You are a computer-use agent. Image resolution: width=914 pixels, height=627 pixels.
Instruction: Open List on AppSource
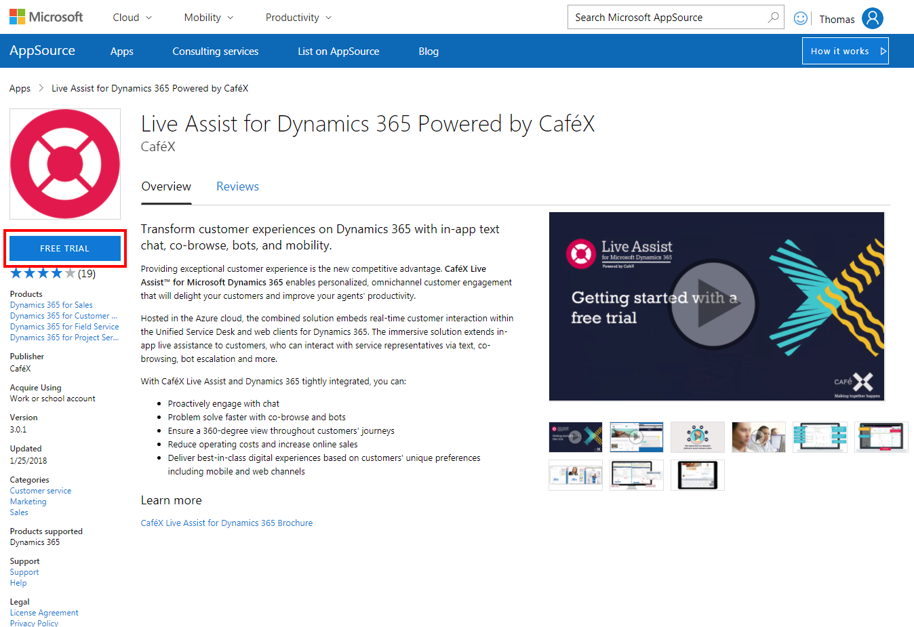point(338,52)
